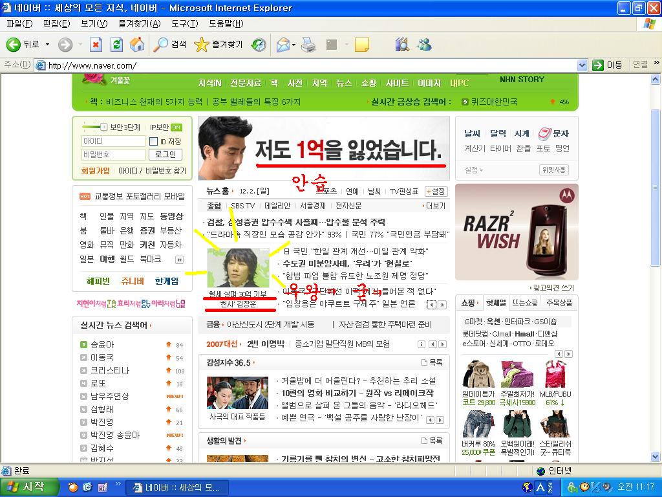Image resolution: width=662 pixels, height=497 pixels.
Task: Click the 김장훈 news photo thumbnail
Action: 238,268
